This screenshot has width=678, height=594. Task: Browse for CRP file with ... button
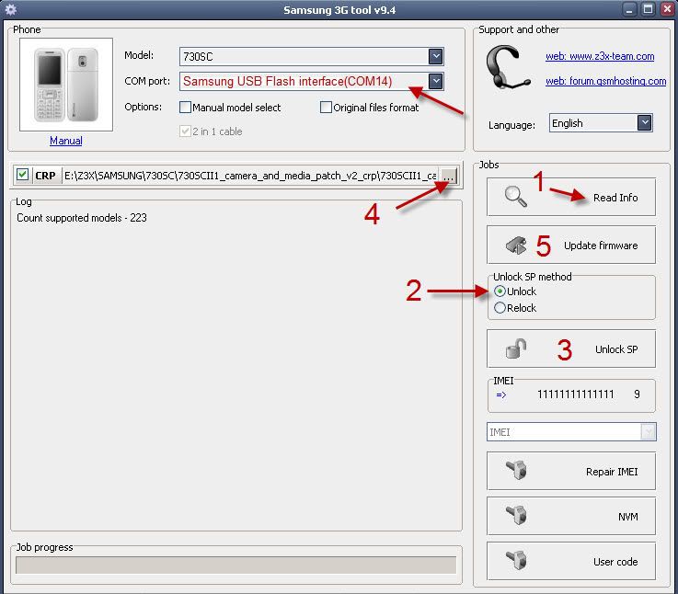pos(448,176)
